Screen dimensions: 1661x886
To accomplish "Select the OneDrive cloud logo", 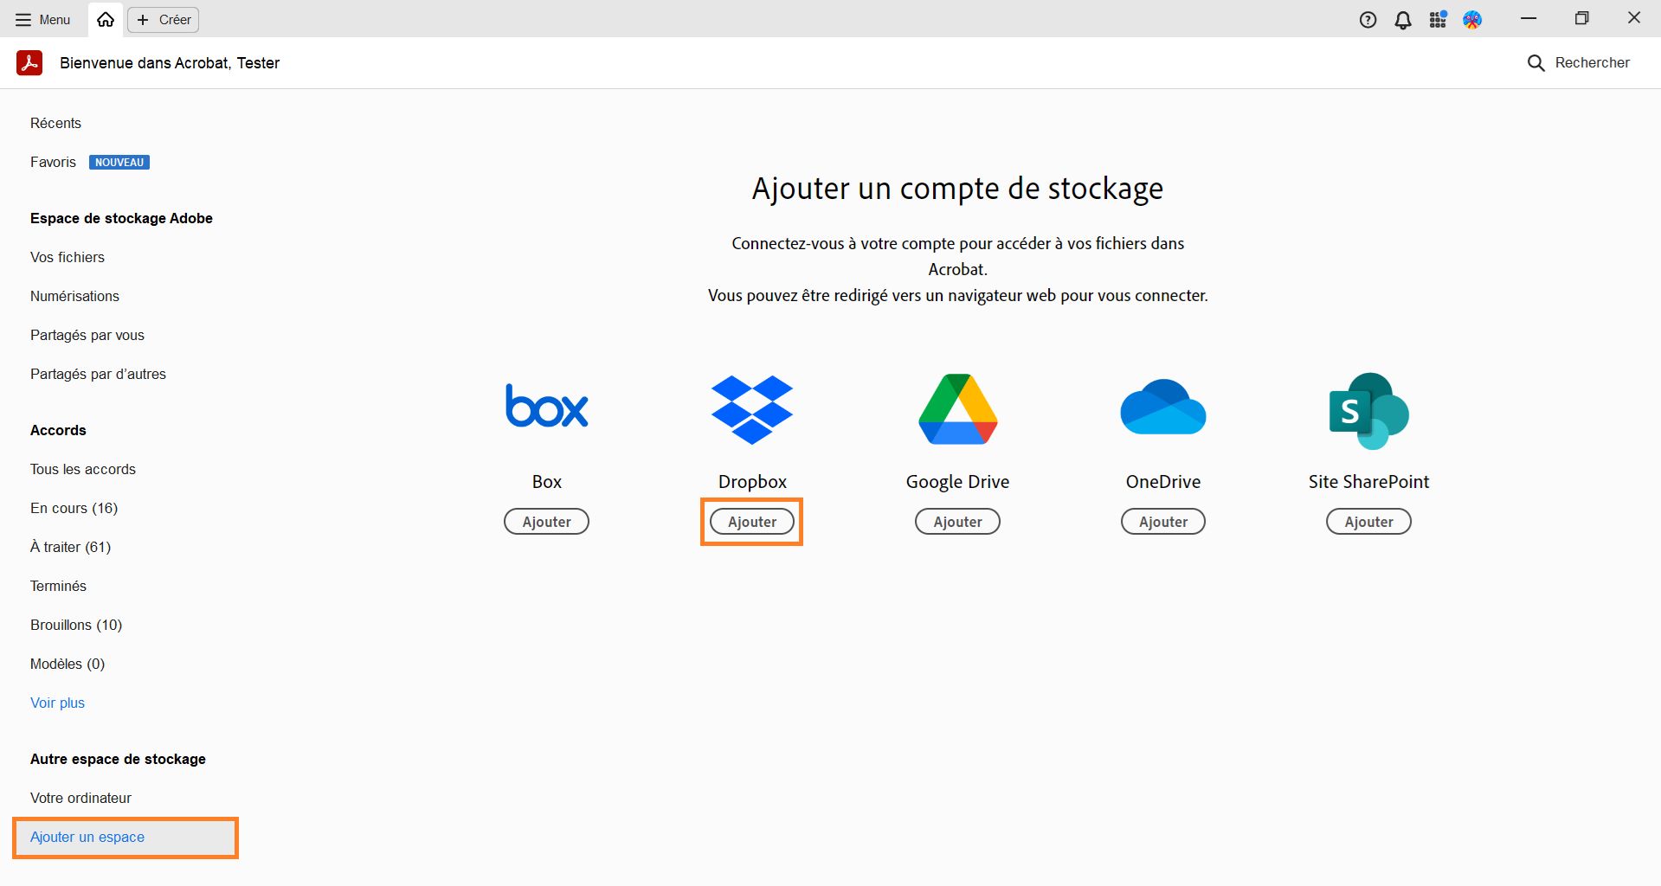I will point(1162,407).
